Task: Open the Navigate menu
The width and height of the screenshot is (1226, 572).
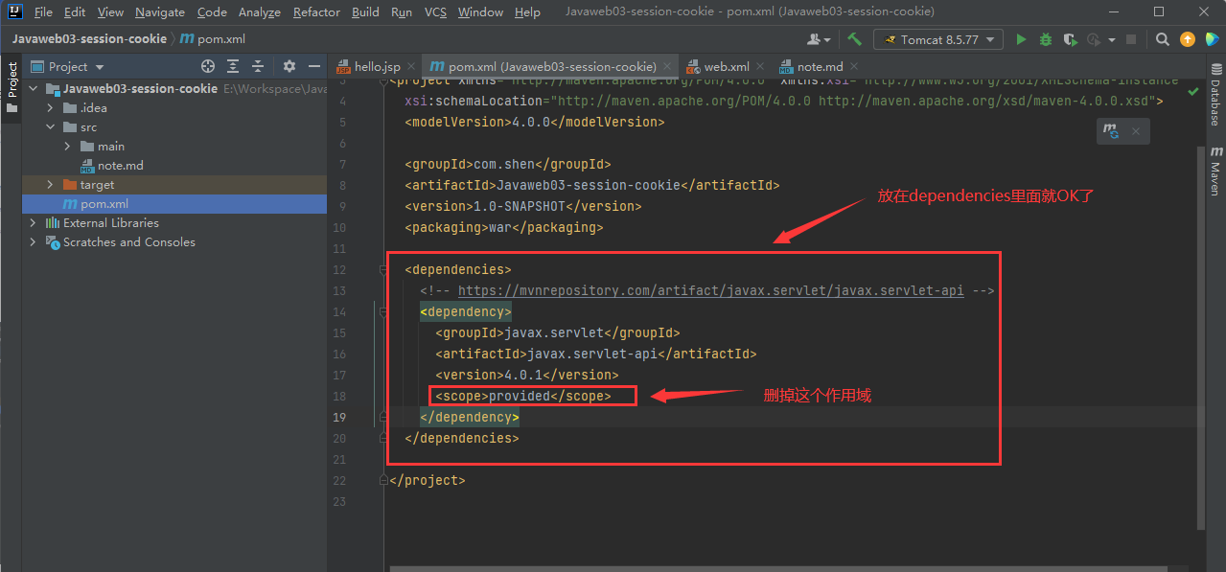Action: 160,12
